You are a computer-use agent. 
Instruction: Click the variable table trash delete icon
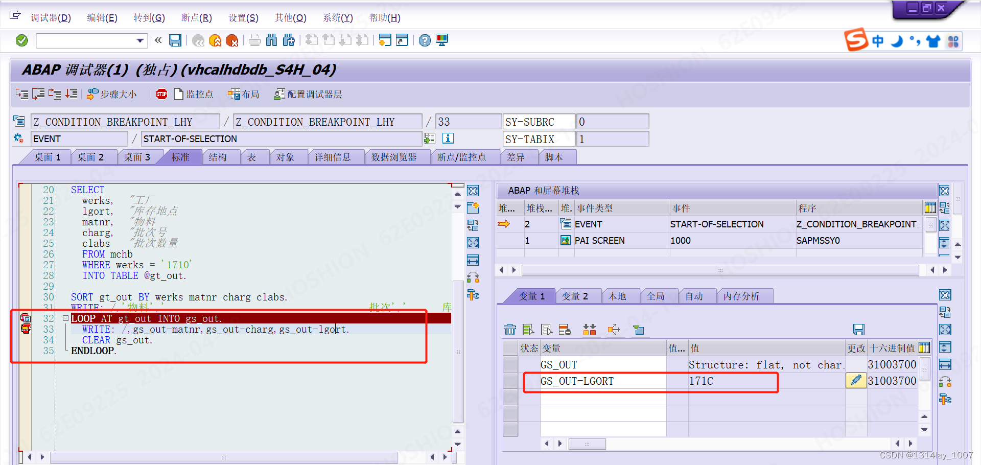coord(510,330)
